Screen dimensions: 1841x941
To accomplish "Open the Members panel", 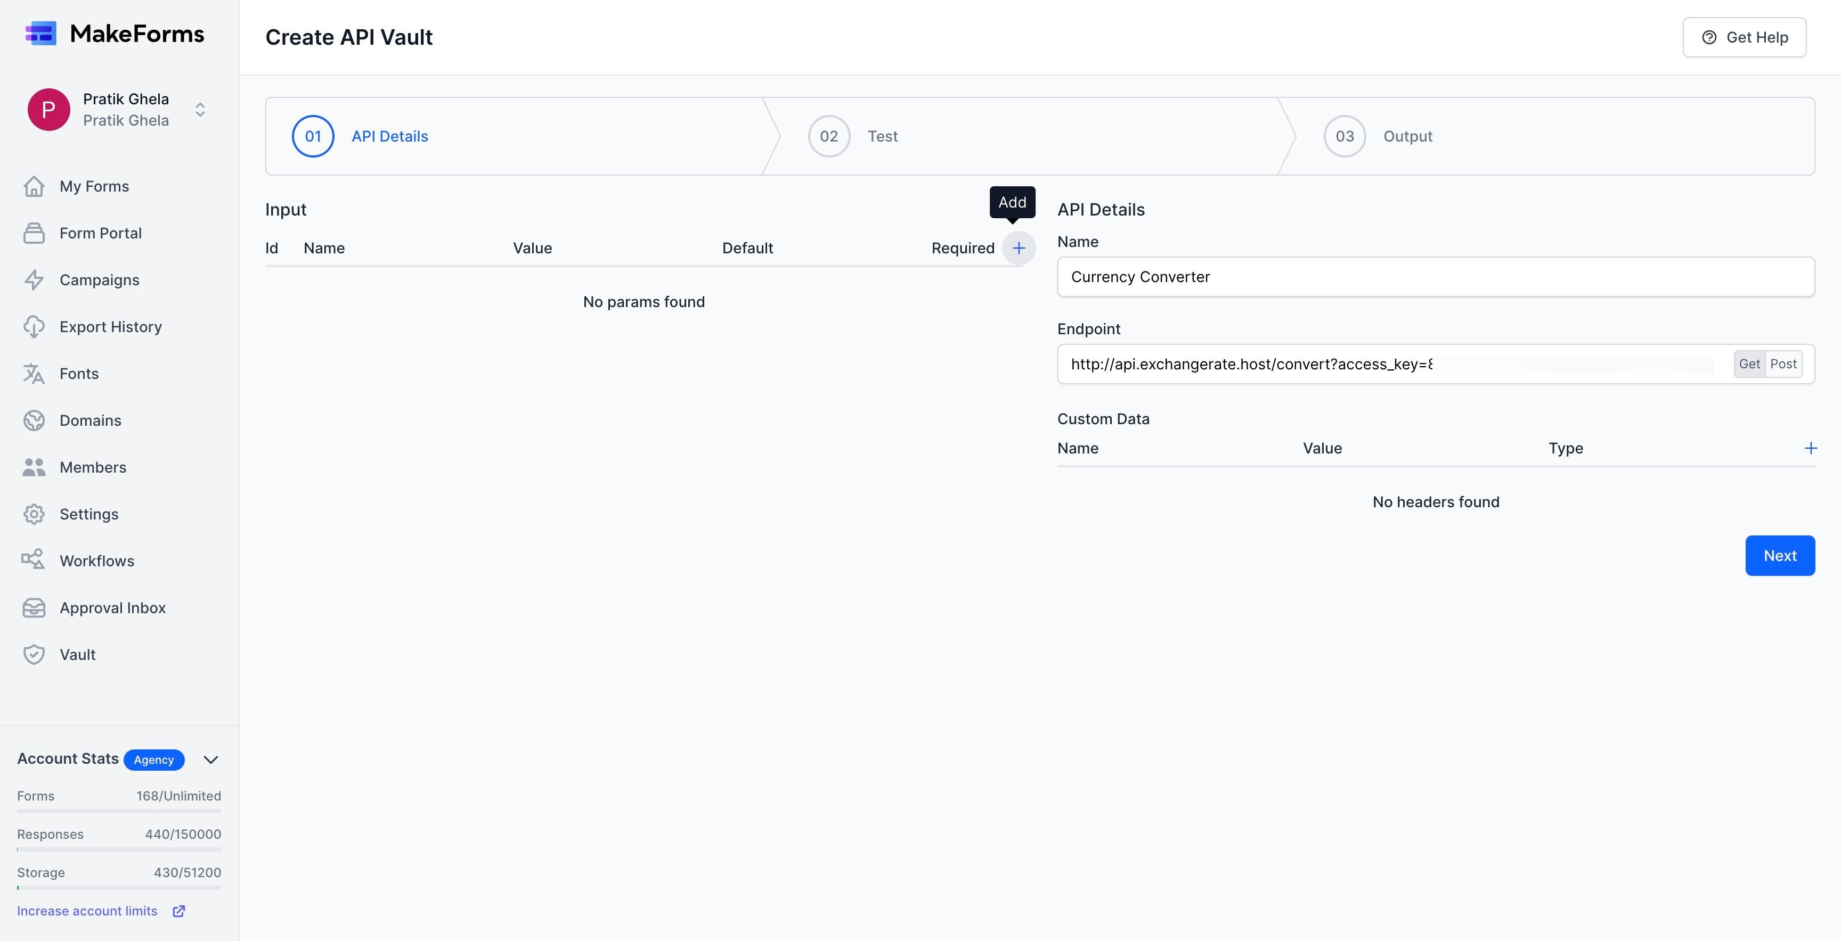I will pos(93,467).
